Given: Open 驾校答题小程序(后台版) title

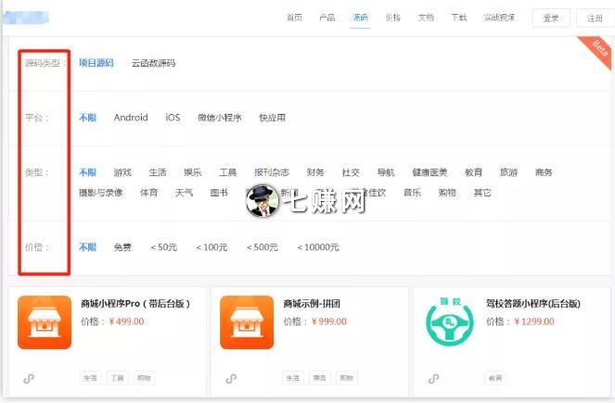Looking at the screenshot, I should point(533,304).
